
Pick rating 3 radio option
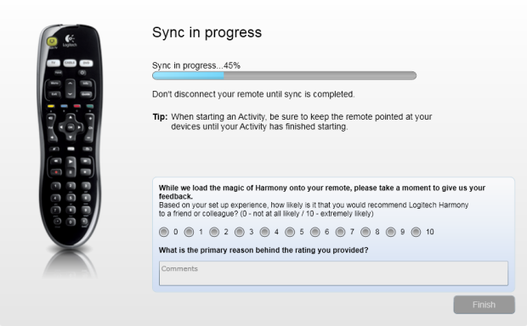point(240,232)
